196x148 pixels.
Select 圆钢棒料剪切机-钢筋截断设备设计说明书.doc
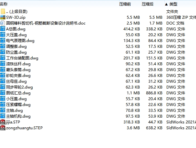46,23
